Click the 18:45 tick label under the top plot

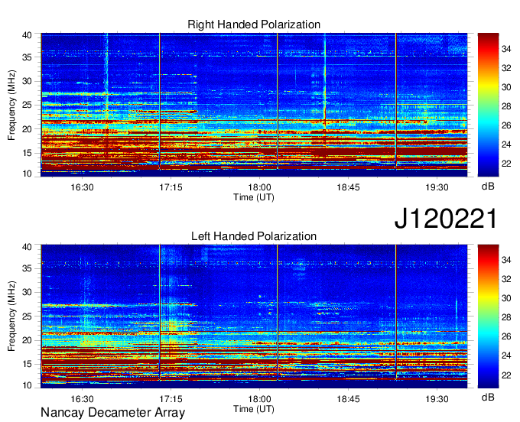[348, 187]
